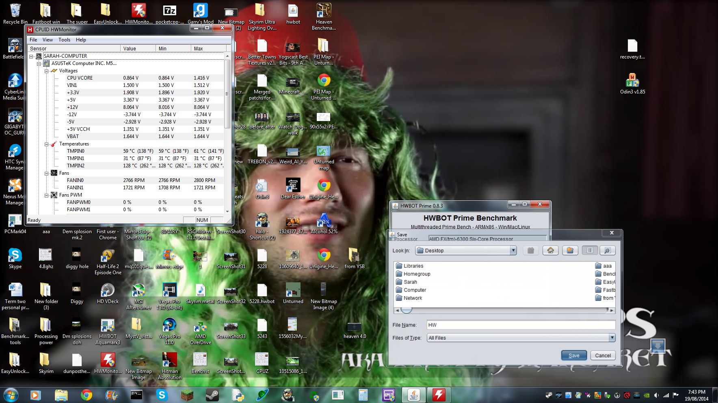The image size is (718, 403).
Task: Switch Save dialog to Details view
Action: (608, 250)
